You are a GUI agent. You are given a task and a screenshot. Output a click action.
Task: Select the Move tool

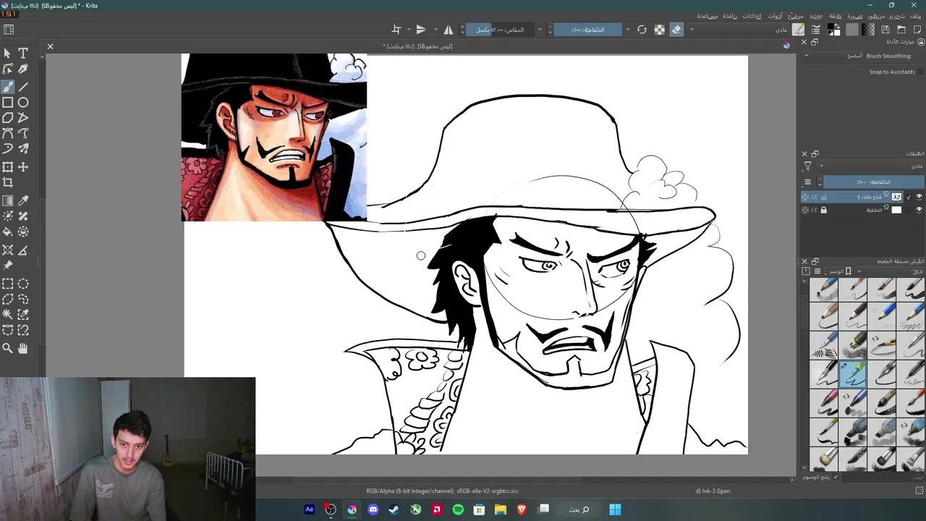coord(23,166)
